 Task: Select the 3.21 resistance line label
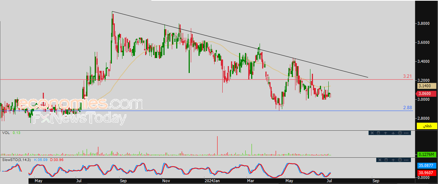pyautogui.click(x=408, y=76)
